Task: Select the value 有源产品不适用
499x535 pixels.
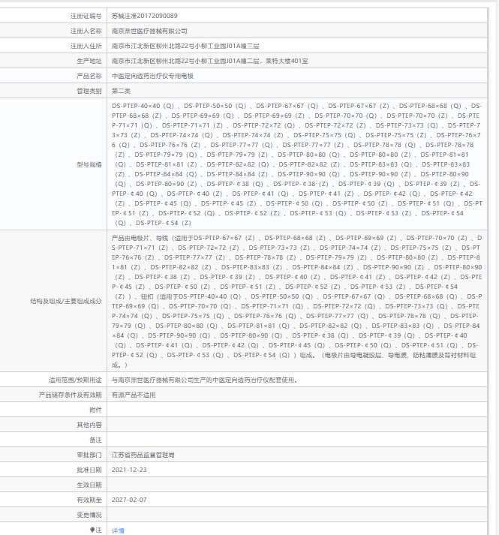Action: [134, 395]
